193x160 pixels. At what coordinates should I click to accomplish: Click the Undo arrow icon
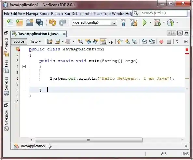pyautogui.click(x=52, y=23)
